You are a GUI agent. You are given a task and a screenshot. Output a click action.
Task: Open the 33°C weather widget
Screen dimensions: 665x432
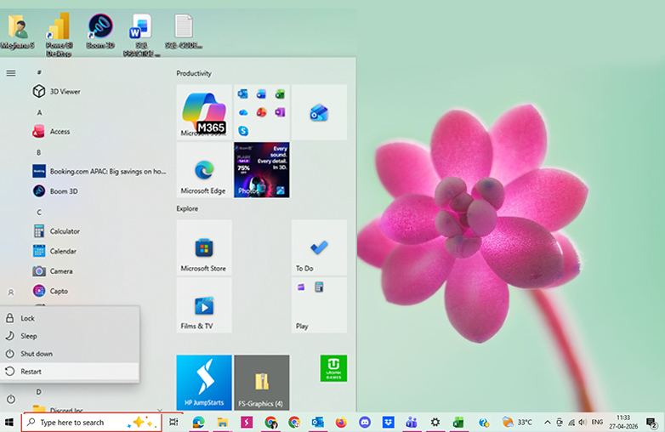click(x=516, y=423)
